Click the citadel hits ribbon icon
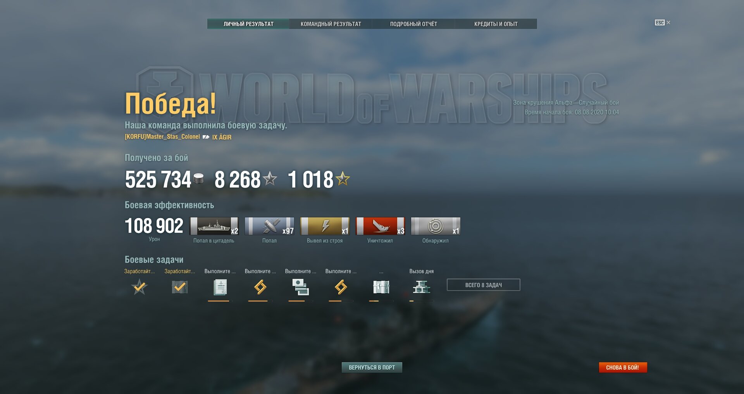Viewport: 744px width, 394px height. tap(214, 226)
